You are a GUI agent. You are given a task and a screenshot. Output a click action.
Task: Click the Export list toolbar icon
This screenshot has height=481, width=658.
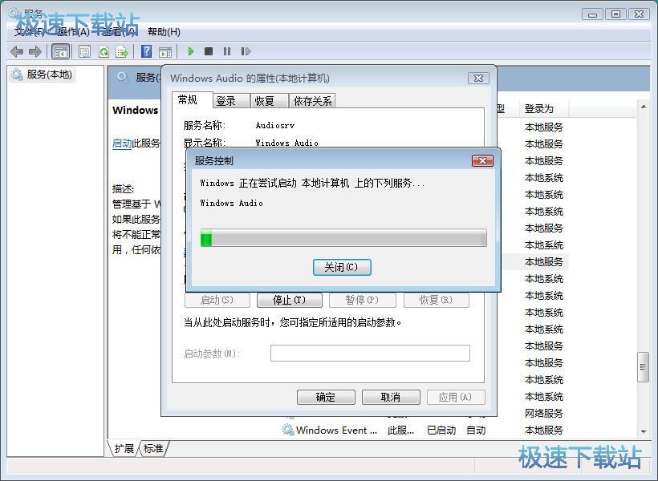(x=122, y=51)
